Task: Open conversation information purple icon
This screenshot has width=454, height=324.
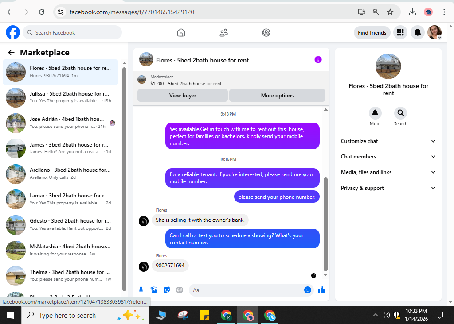Action: click(x=318, y=60)
